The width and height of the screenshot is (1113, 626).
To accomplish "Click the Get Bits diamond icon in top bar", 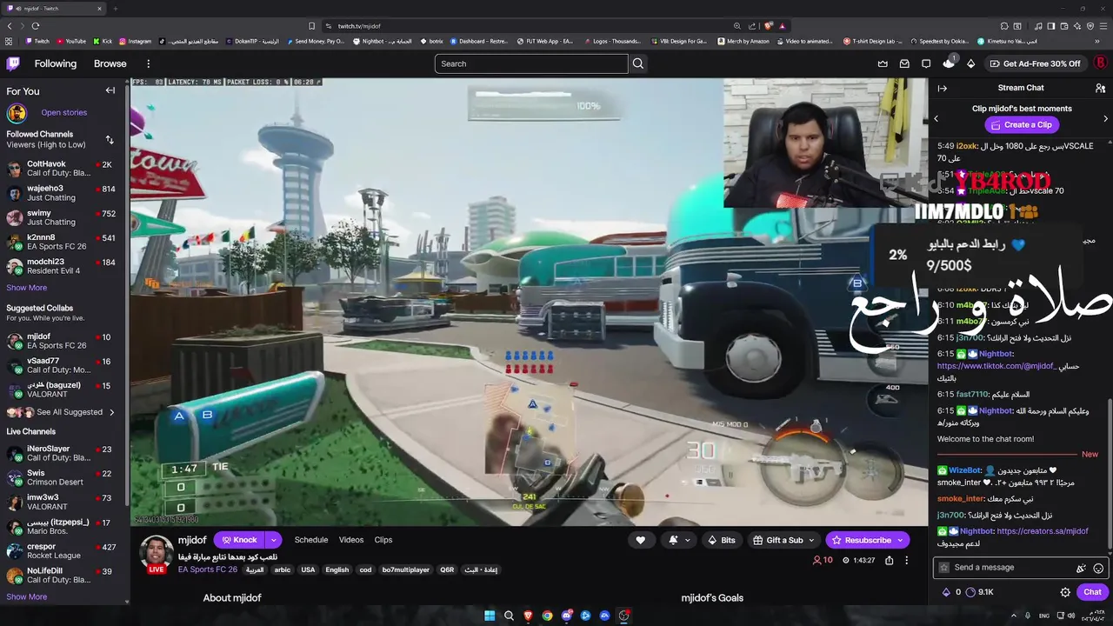I will [970, 63].
